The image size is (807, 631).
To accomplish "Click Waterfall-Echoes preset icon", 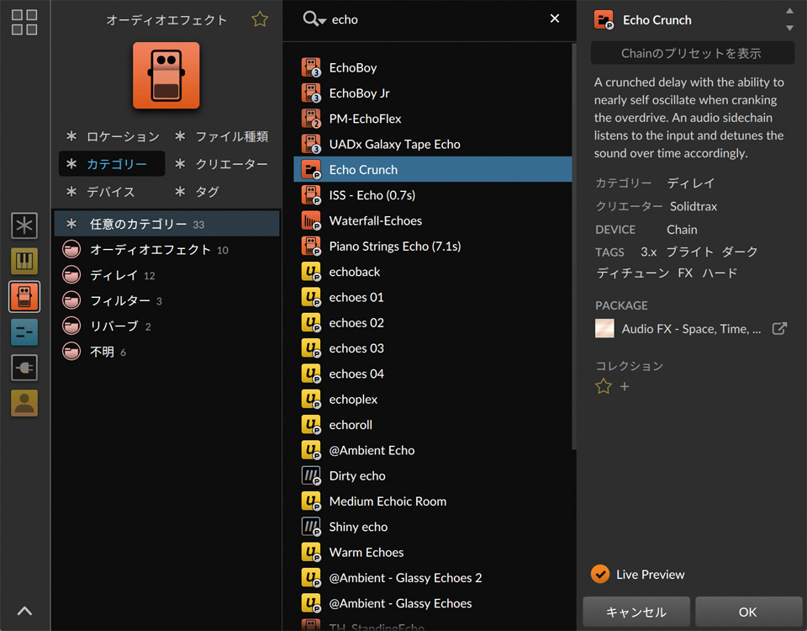I will (311, 220).
